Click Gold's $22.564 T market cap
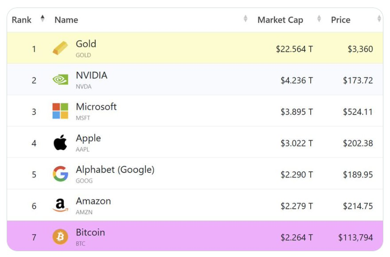This screenshot has width=390, height=257. pyautogui.click(x=294, y=49)
